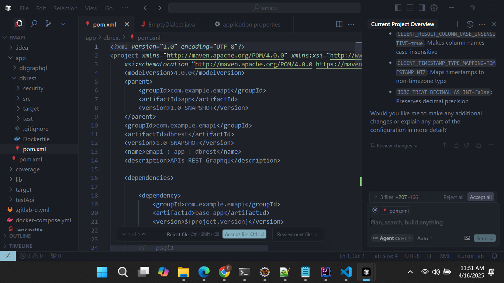Send the chat message
Viewport: 504px width, 283px height.
coord(484,238)
